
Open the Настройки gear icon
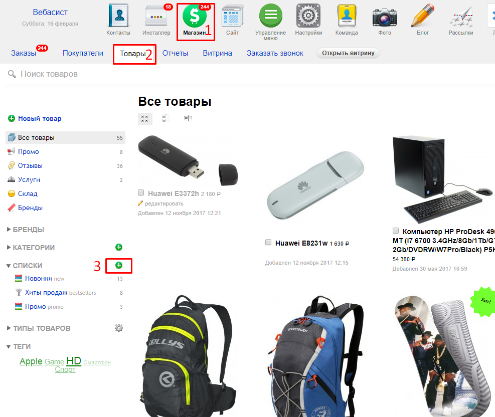[308, 17]
